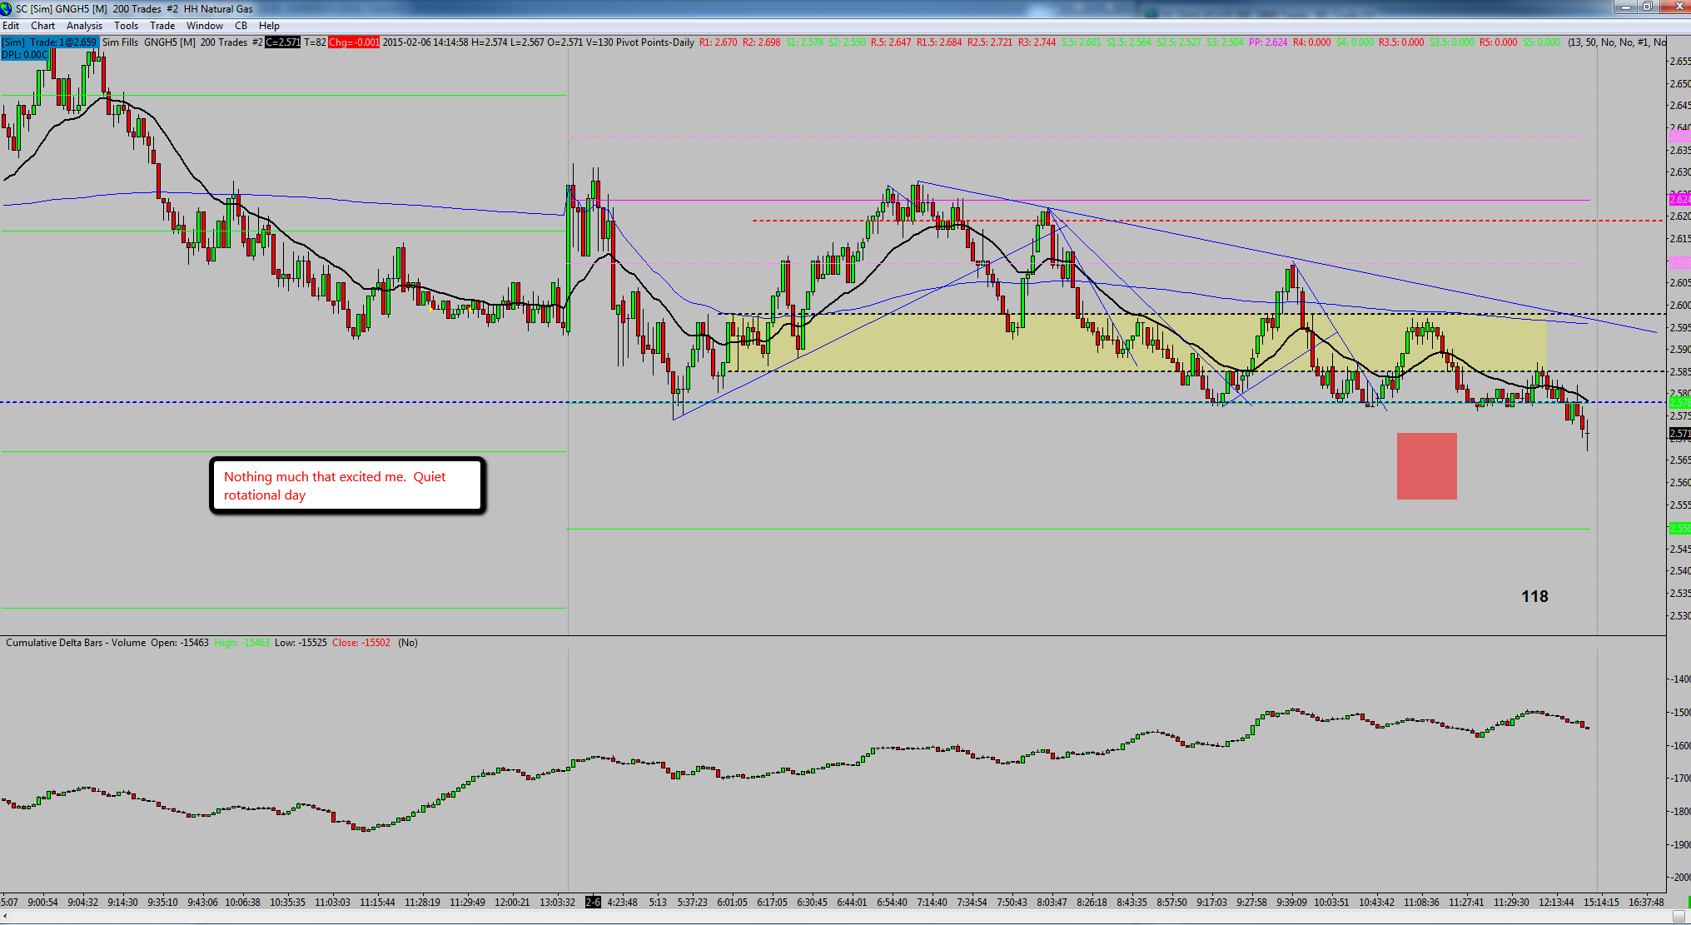Click the -1800 delta scale label
This screenshot has width=1691, height=925.
click(x=1679, y=811)
